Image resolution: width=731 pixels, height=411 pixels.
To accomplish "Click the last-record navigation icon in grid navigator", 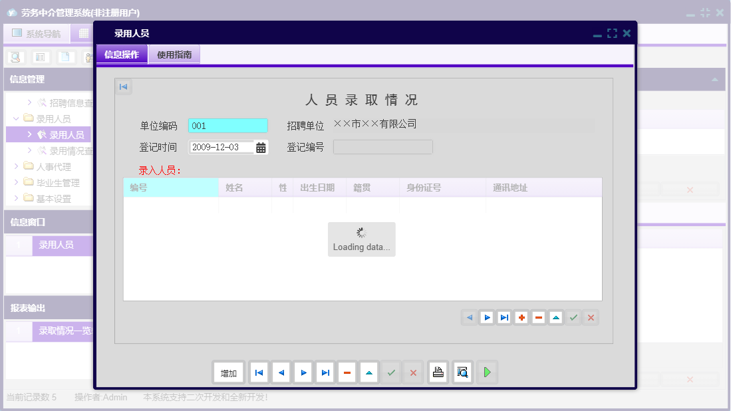I will click(504, 317).
